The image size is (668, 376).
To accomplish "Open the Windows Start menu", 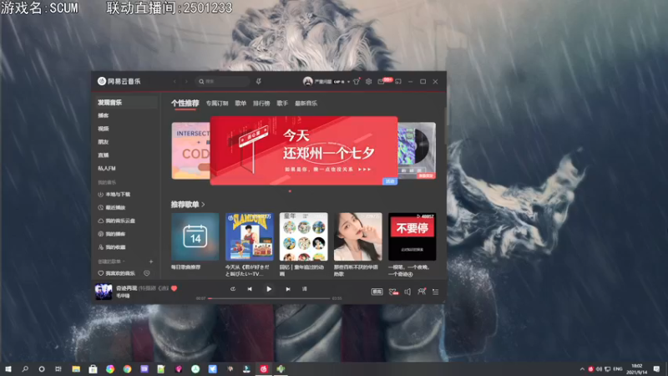I will click(8, 368).
